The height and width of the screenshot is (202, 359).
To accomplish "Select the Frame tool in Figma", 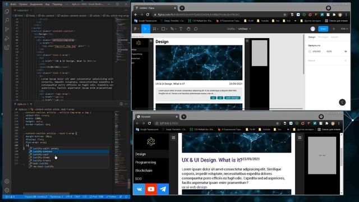I will click(155, 29).
